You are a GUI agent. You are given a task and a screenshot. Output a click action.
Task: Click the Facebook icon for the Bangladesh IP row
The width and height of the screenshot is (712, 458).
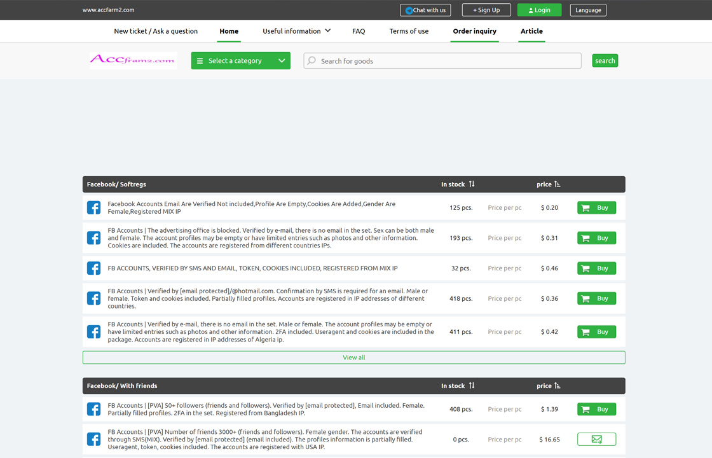point(93,409)
